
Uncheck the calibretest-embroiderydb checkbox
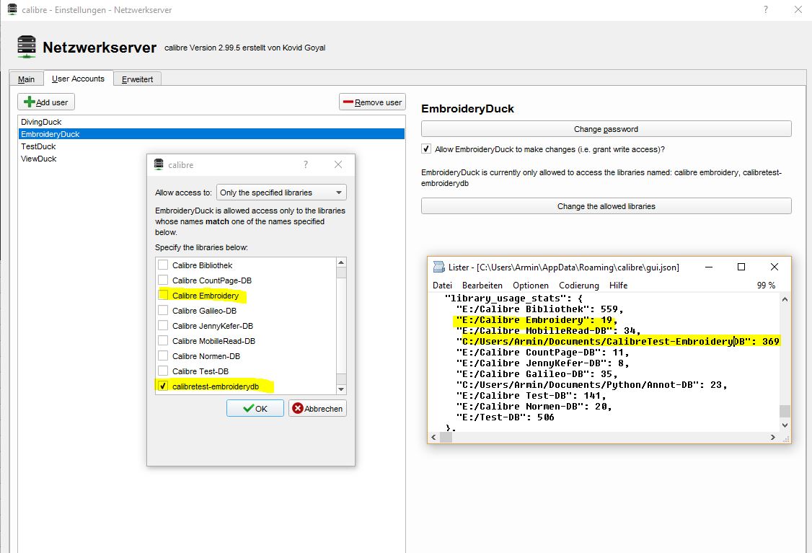click(x=163, y=386)
